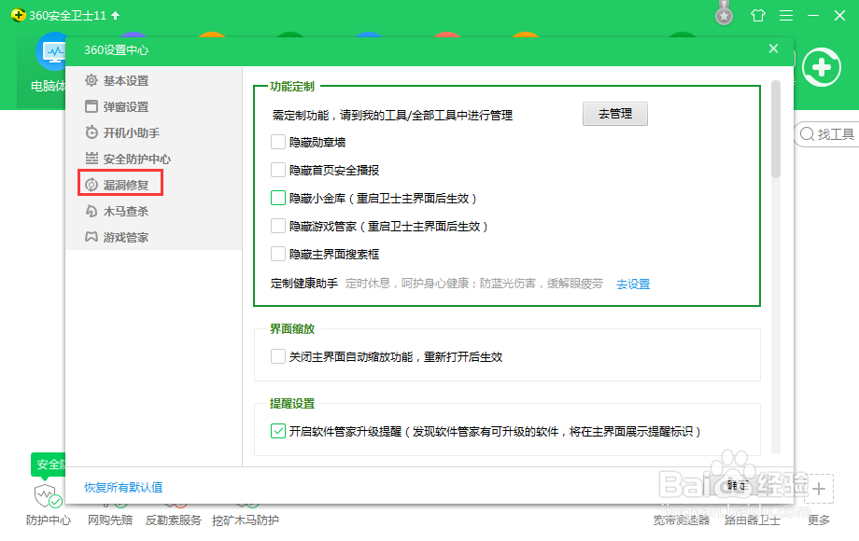Check 关闭主界面自动缩放功能 option
The image size is (859, 541).
tap(277, 356)
